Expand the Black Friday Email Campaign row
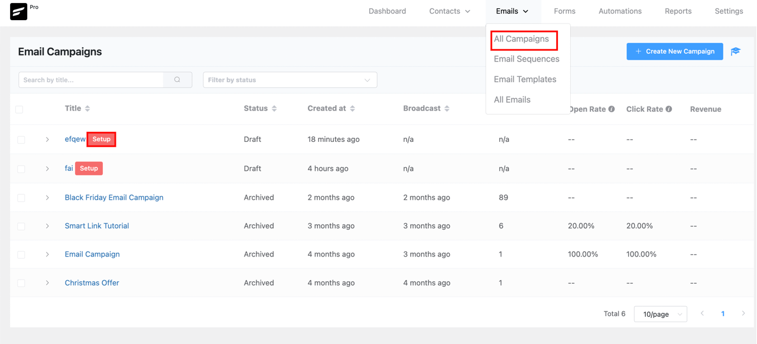 click(47, 197)
